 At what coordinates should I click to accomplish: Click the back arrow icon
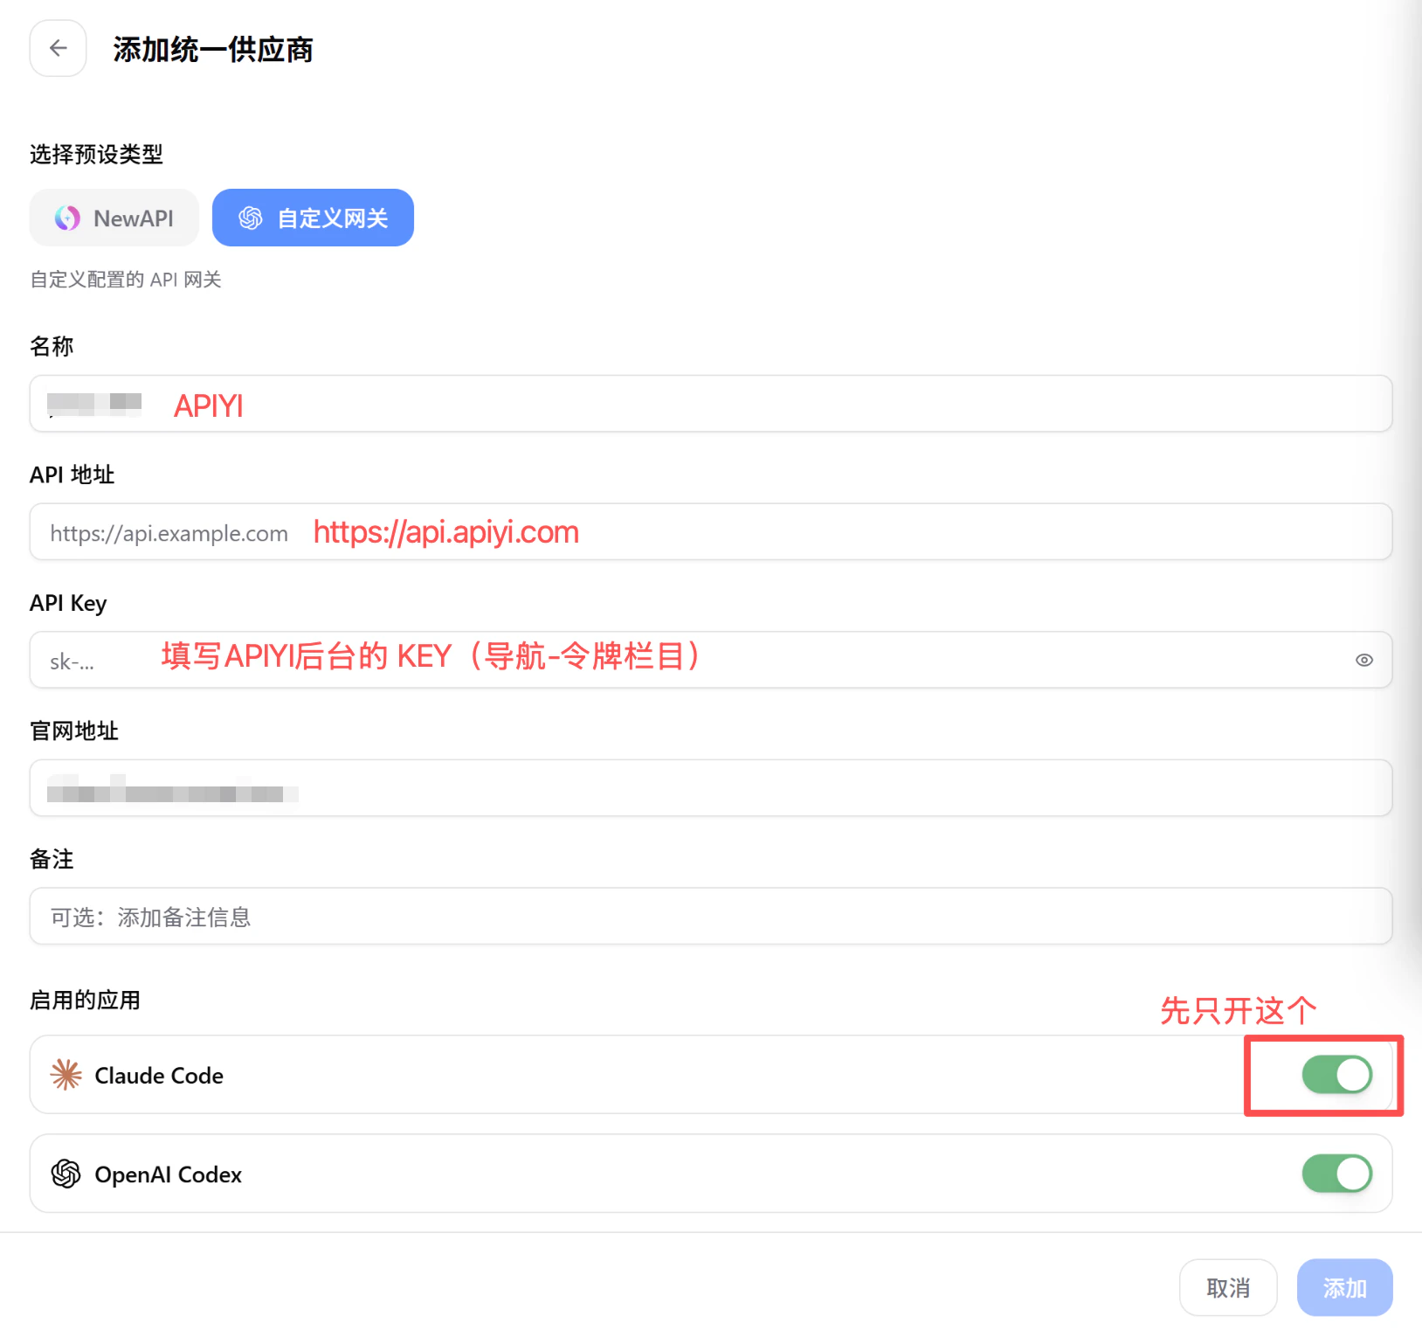pyautogui.click(x=57, y=48)
